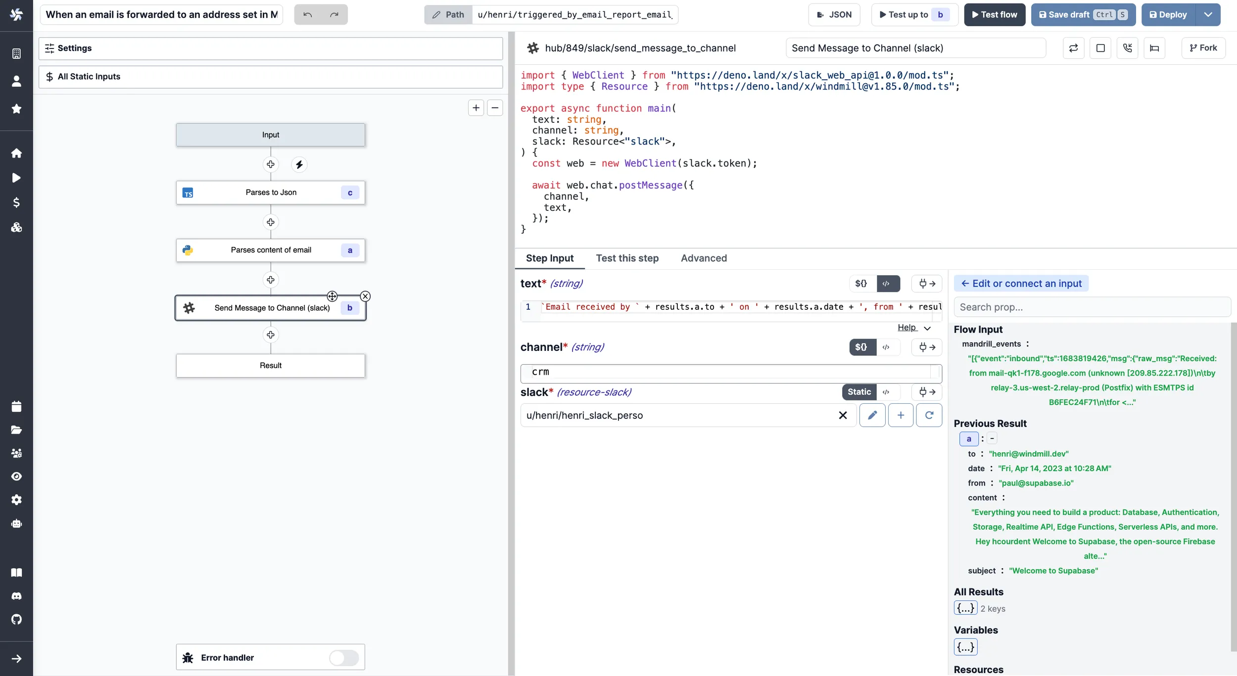
Task: Switch to the Test this step tab
Action: click(627, 258)
